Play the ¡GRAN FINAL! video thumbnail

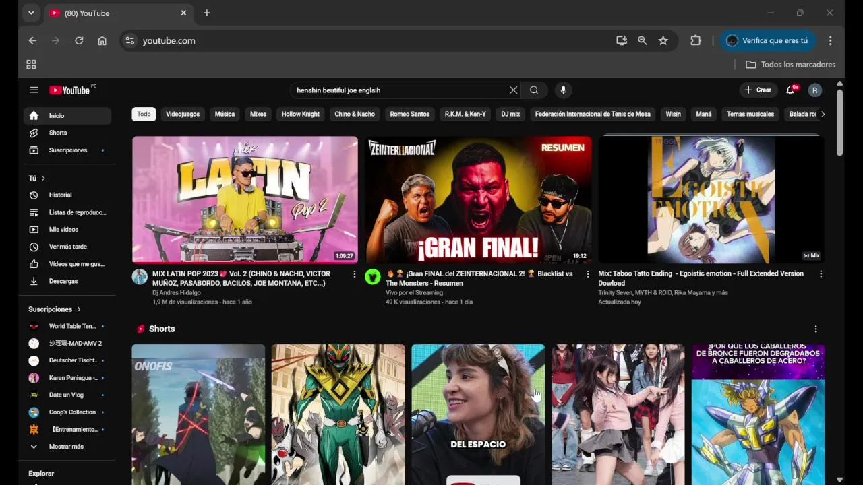tap(478, 199)
